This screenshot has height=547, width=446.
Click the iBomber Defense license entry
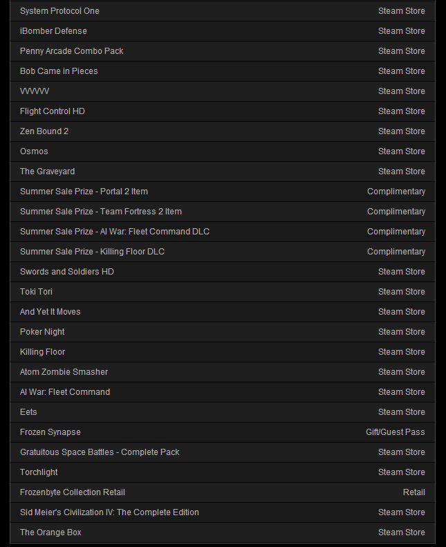click(x=223, y=31)
